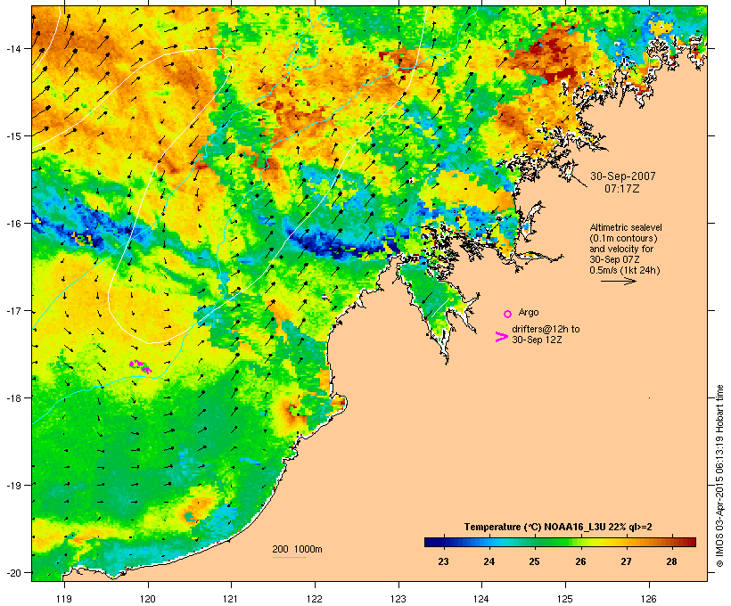The height and width of the screenshot is (606, 731).
Task: Click the latitude axis label '-16'
Action: 12,224
